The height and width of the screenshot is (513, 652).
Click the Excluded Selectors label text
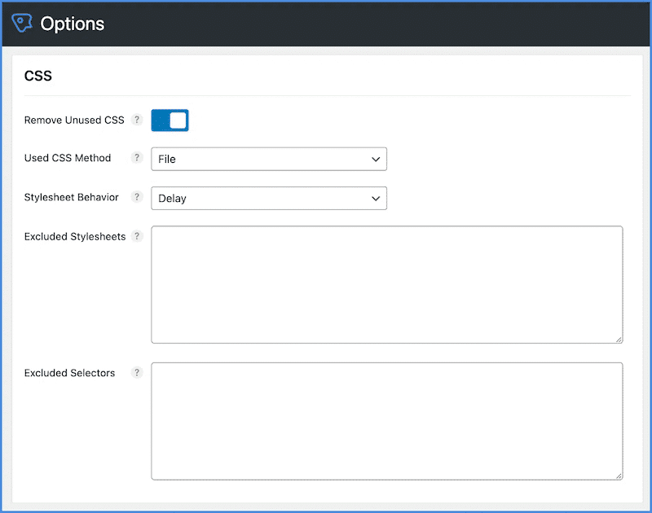[70, 373]
